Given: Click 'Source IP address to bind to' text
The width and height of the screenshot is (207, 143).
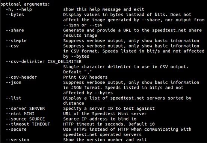Looking at the screenshot, I should coord(100,119).
